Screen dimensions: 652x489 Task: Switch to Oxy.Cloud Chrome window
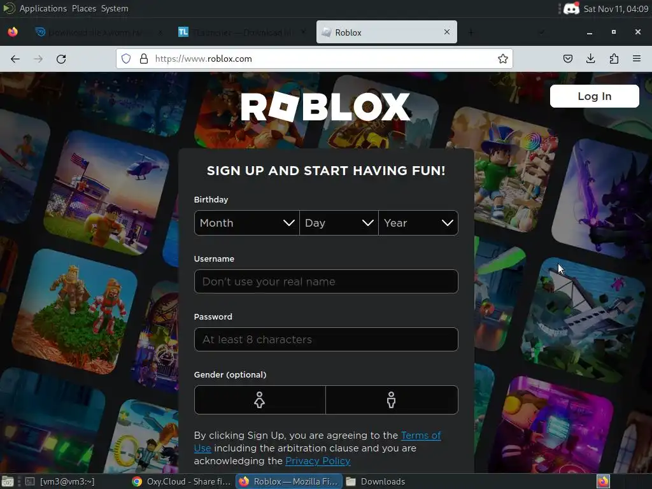click(x=181, y=481)
